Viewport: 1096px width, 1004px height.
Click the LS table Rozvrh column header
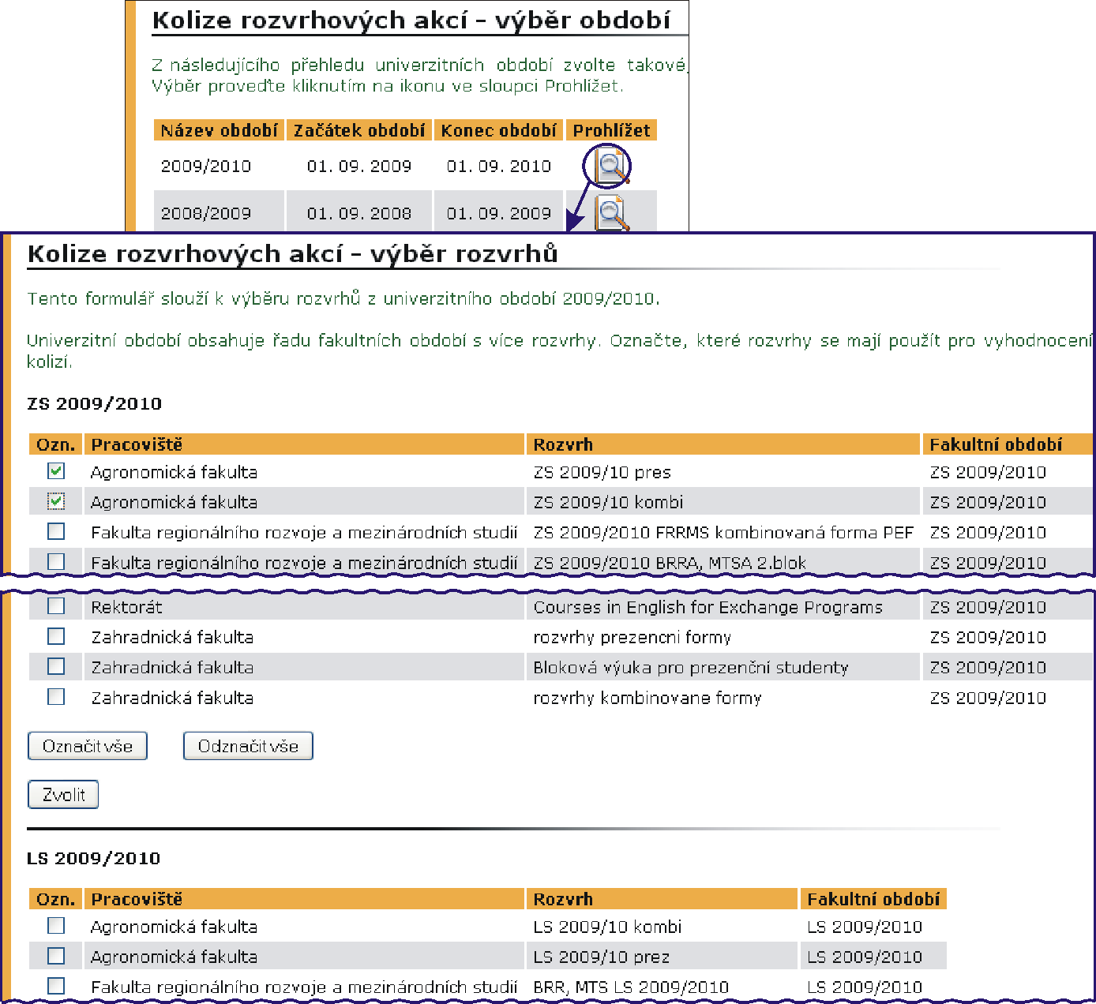click(x=662, y=899)
